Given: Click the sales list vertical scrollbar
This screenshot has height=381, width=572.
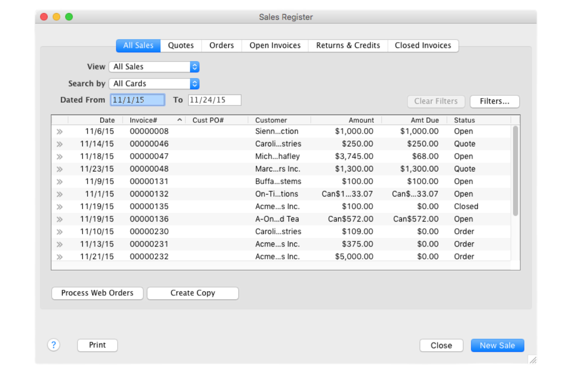Looking at the screenshot, I should [515, 171].
